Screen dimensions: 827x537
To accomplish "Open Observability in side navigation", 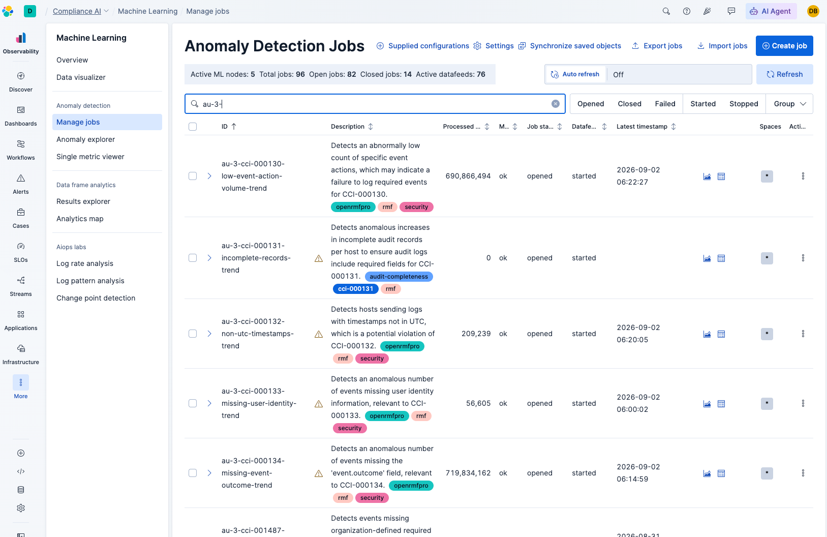I will coord(21,43).
